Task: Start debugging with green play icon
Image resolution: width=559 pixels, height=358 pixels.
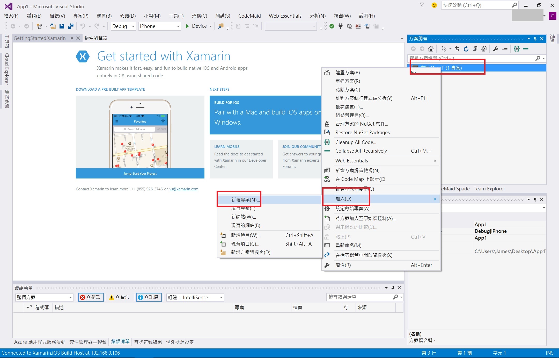Action: [187, 26]
